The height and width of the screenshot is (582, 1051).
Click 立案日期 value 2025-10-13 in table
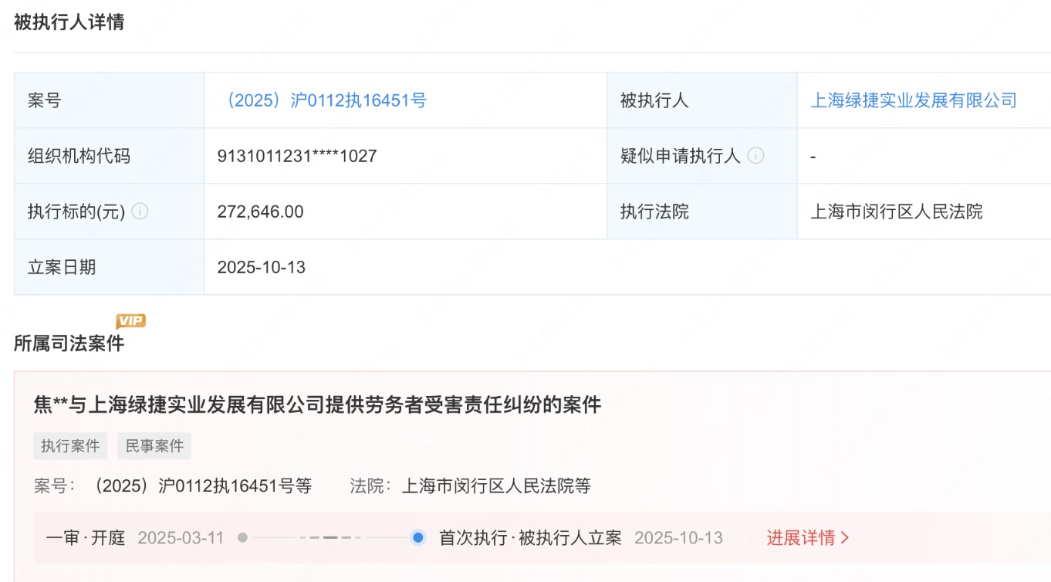(262, 267)
